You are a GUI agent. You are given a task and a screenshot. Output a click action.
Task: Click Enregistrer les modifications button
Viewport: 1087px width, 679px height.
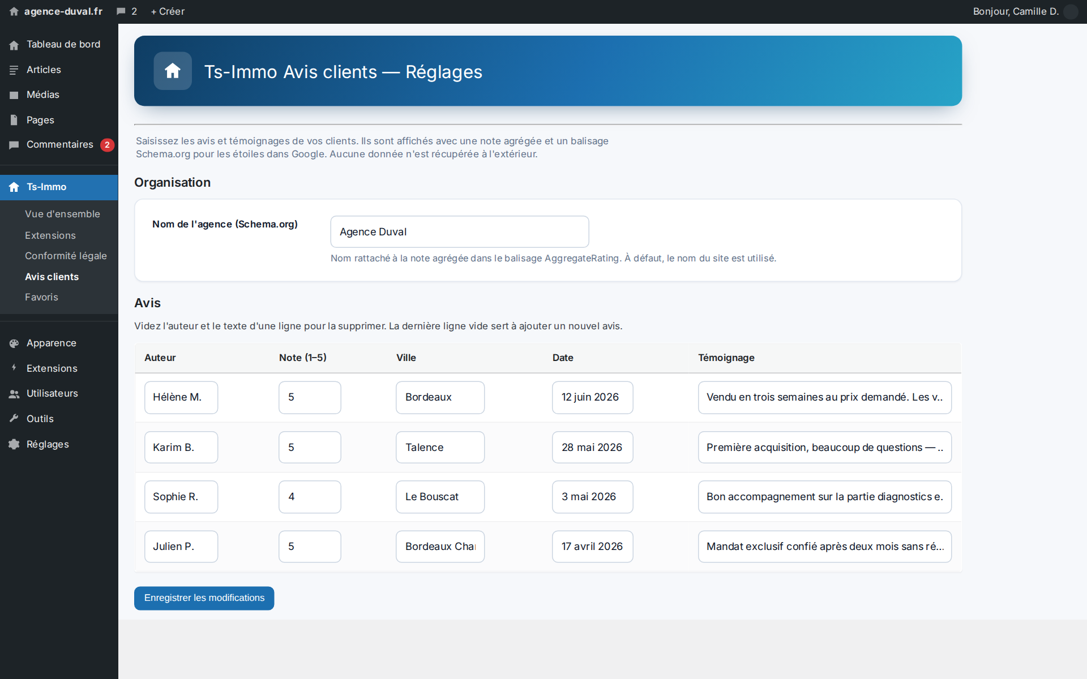(x=204, y=598)
